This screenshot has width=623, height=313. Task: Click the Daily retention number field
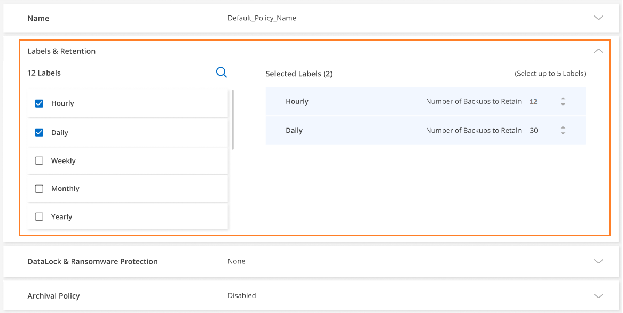click(541, 130)
